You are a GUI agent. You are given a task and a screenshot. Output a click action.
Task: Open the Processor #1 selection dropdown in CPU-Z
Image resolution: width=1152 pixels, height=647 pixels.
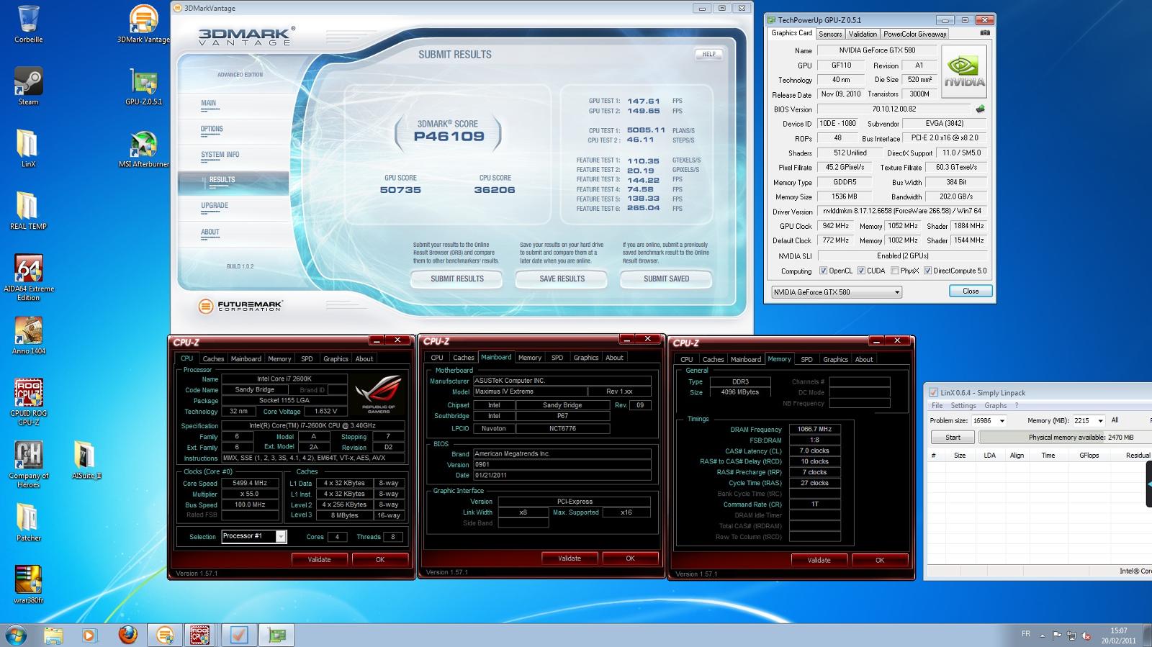(253, 536)
